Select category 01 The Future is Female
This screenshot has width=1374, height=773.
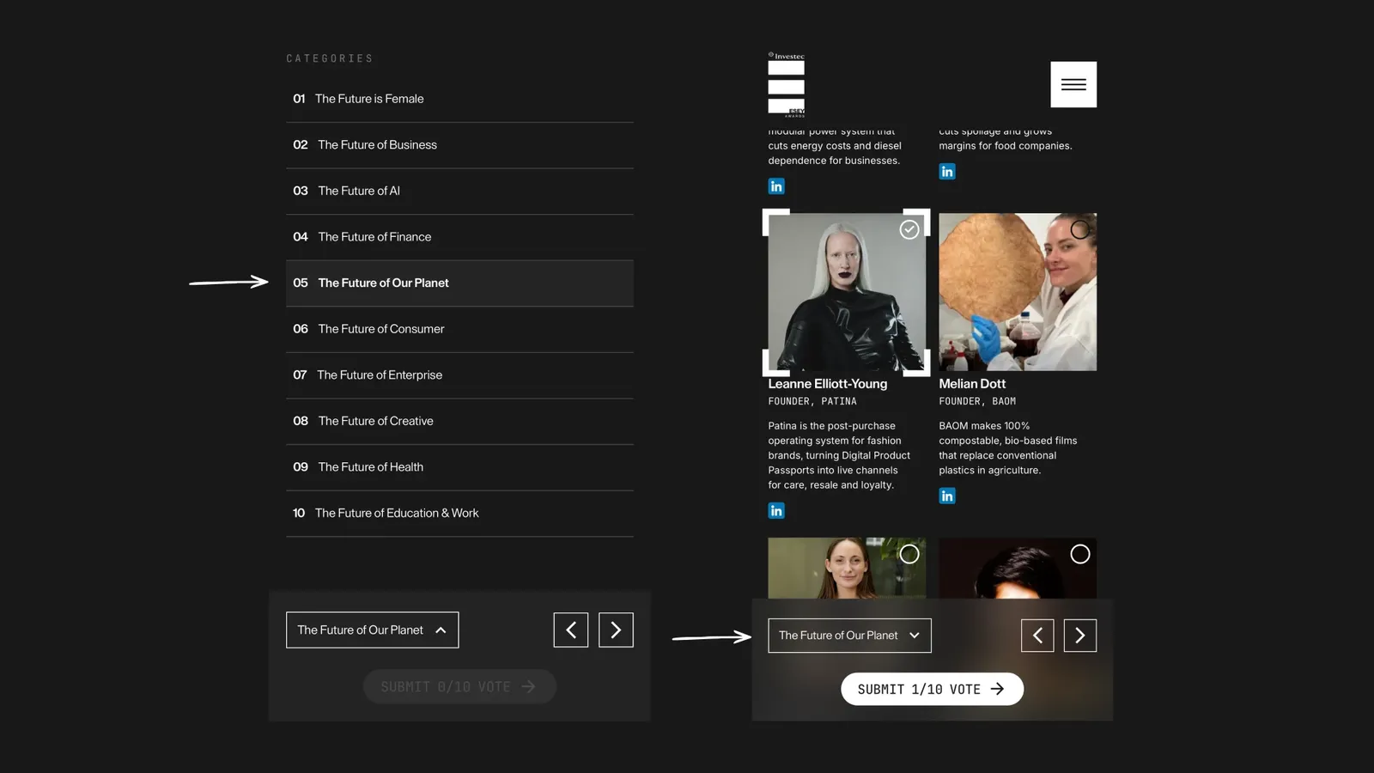click(x=459, y=99)
